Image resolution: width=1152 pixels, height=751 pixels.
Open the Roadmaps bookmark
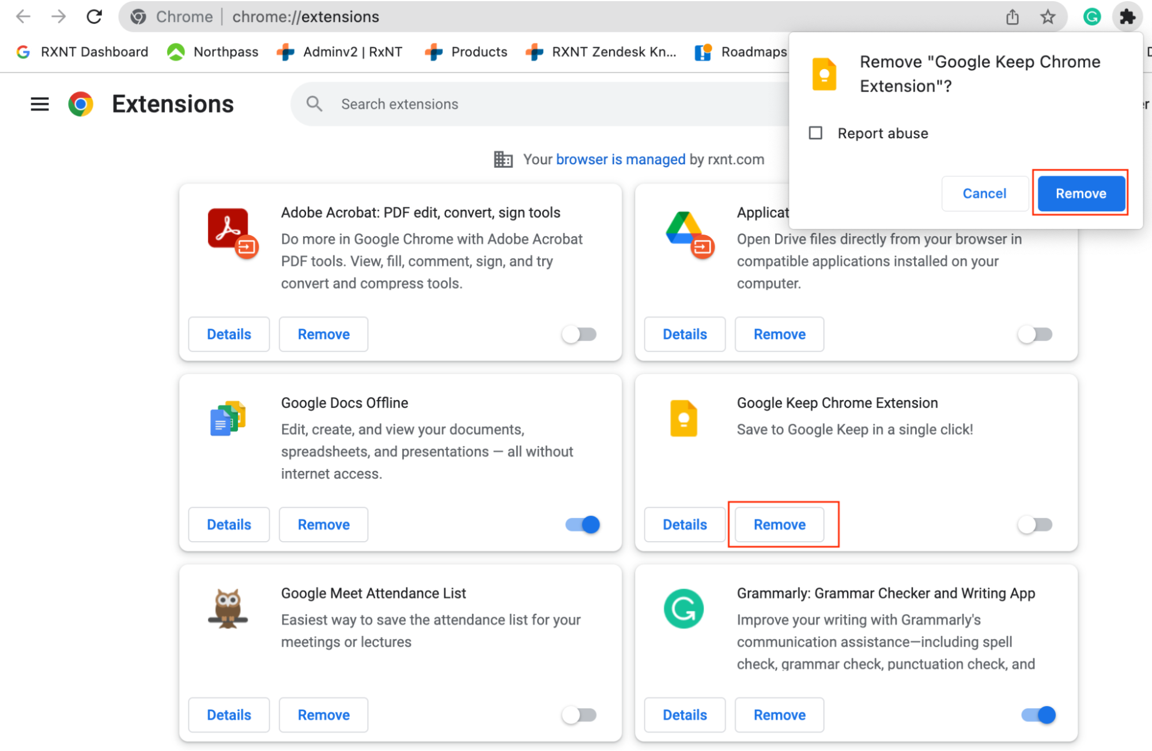click(x=741, y=52)
